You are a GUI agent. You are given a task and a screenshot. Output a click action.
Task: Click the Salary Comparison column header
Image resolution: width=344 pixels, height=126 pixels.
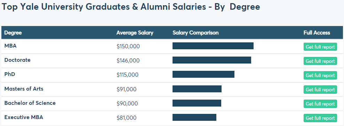coord(195,33)
